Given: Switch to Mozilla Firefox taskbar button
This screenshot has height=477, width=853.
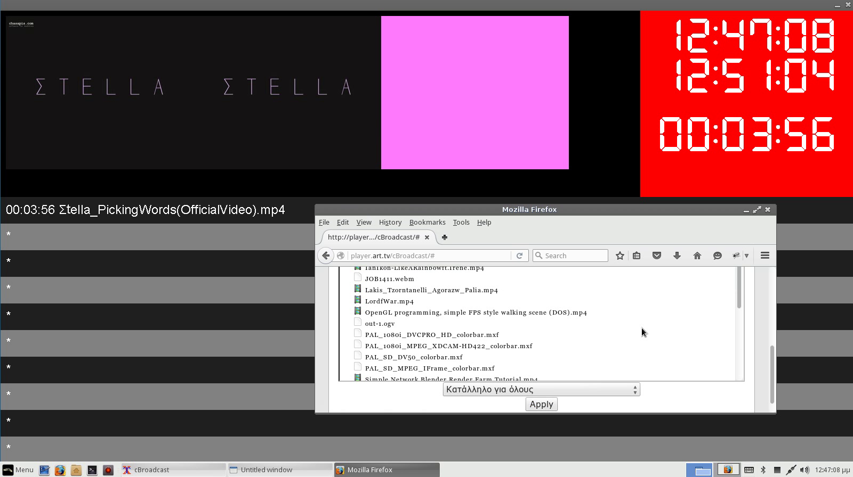Looking at the screenshot, I should point(387,470).
